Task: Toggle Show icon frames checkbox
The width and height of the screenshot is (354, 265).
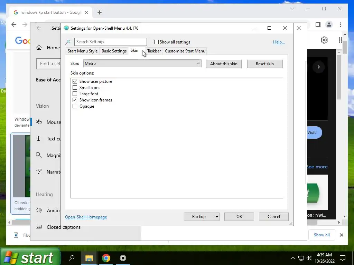Action: coord(75,100)
